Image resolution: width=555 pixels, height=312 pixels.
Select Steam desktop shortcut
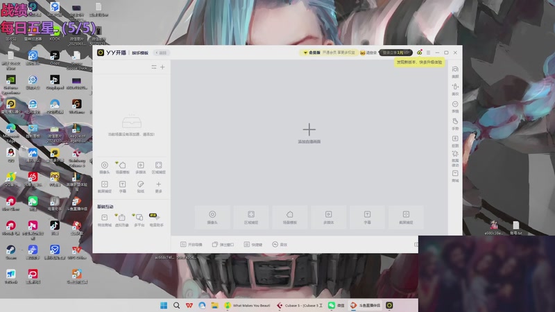point(10,252)
